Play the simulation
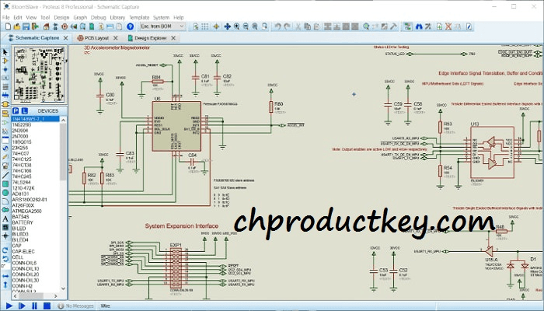Image resolution: width=544 pixels, height=311 pixels. (9, 306)
